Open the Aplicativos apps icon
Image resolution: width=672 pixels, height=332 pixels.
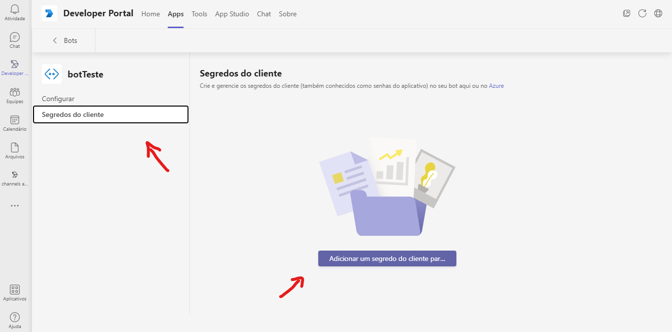point(15,290)
